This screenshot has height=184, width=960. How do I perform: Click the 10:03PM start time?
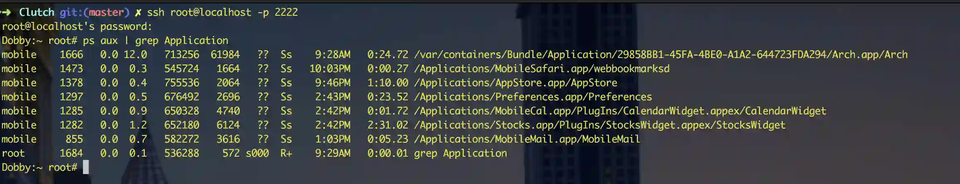click(x=330, y=69)
